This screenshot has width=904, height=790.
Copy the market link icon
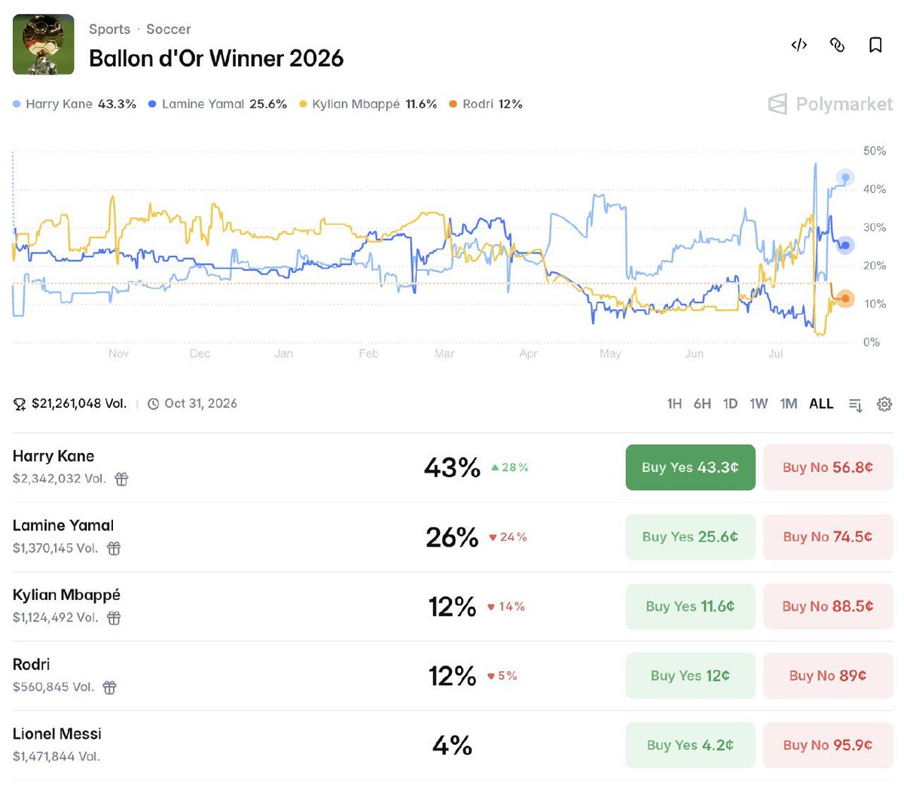pyautogui.click(x=837, y=45)
